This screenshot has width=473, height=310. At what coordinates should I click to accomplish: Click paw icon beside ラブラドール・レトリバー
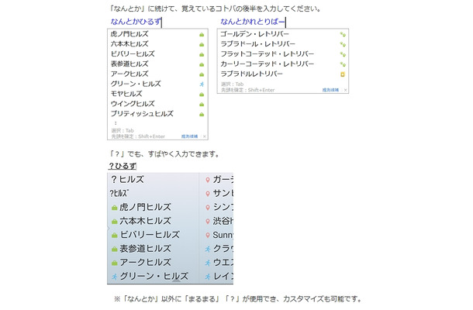pyautogui.click(x=343, y=44)
